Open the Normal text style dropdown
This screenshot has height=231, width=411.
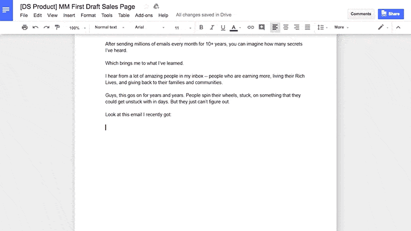[109, 27]
